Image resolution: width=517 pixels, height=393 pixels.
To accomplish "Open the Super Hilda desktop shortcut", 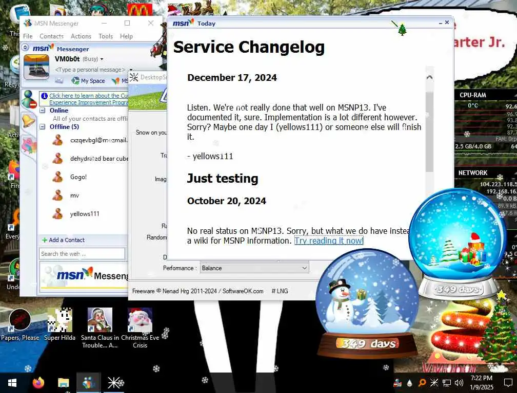I will [x=59, y=325].
